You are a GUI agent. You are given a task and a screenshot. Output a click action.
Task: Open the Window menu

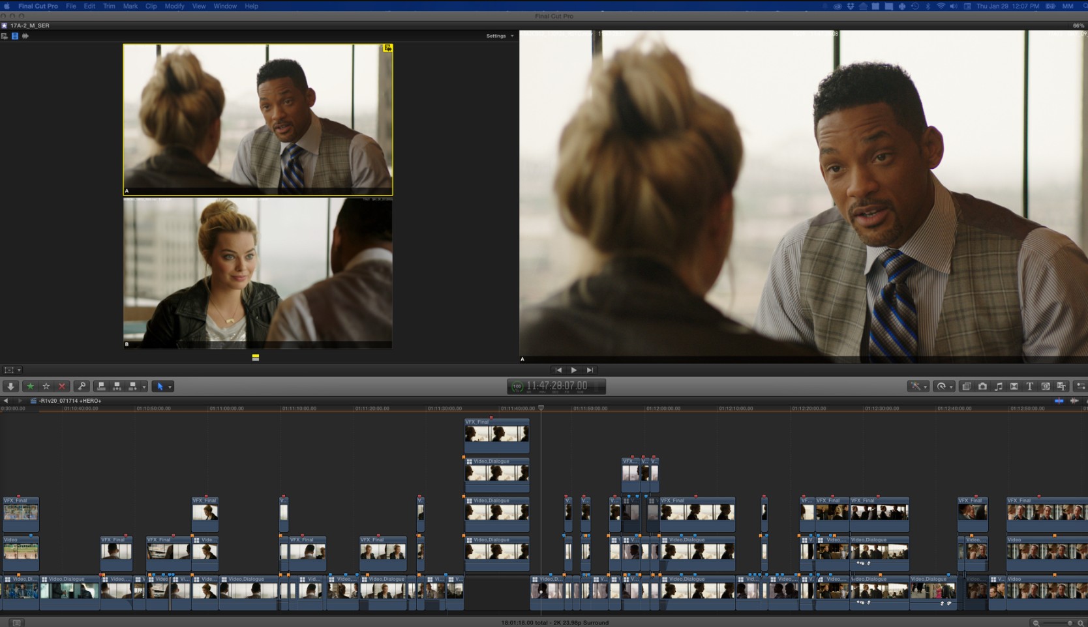pos(225,6)
